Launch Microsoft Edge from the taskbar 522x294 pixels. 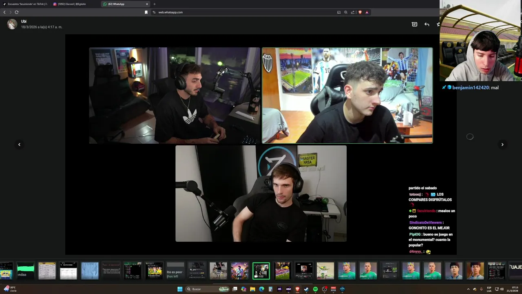point(261,289)
